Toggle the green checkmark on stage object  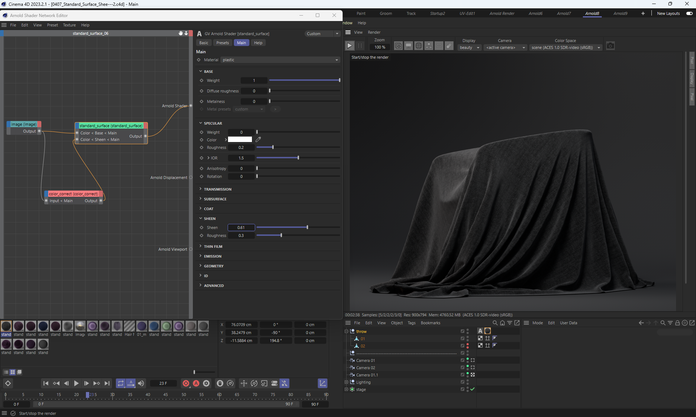(472, 389)
